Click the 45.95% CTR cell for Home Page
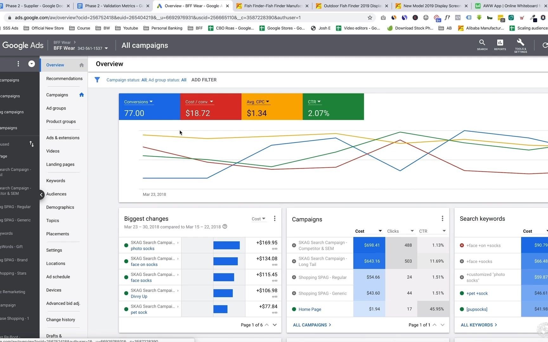Viewport: 548px width, 342px height. click(433, 309)
